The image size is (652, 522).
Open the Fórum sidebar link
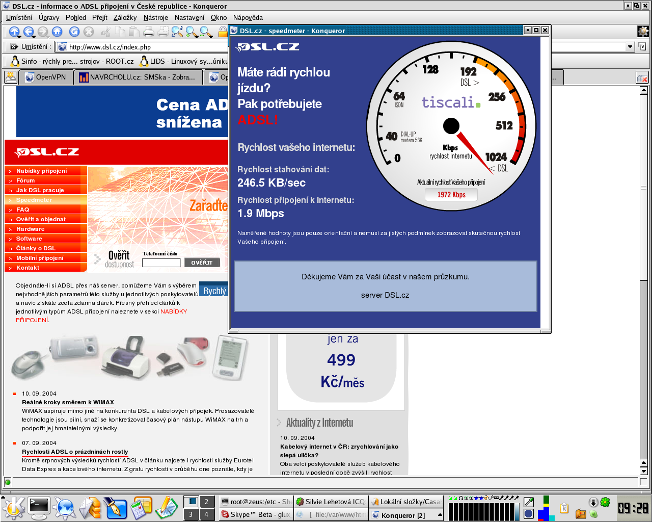click(25, 180)
